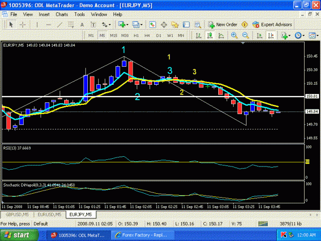Viewport: 321px width, 241px height.
Task: Select the trendline drawing tool
Action: pyautogui.click(x=60, y=25)
